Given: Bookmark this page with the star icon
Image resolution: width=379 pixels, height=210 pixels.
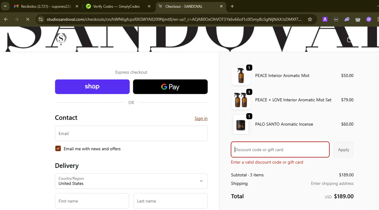Looking at the screenshot, I should pyautogui.click(x=310, y=19).
